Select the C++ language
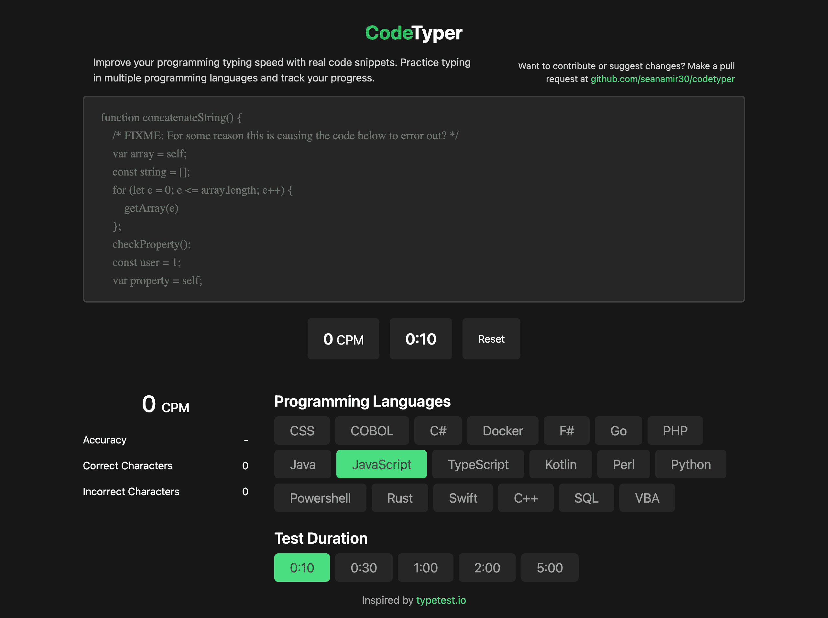Viewport: 828px width, 618px height. pyautogui.click(x=526, y=498)
